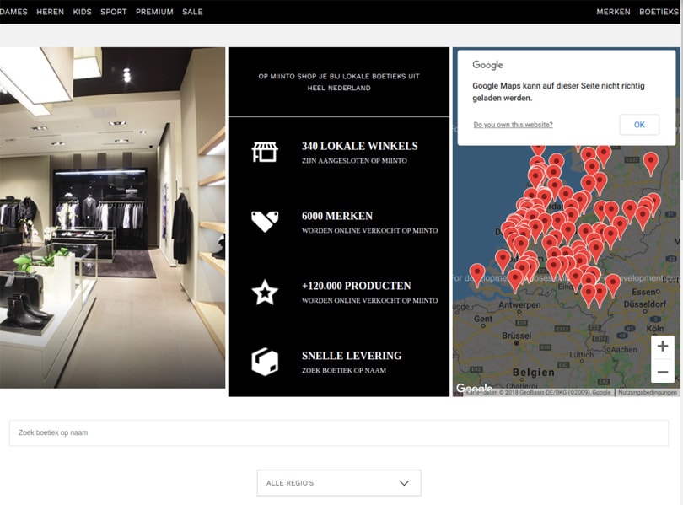Click the 'Do you own this website?' link

click(x=513, y=125)
